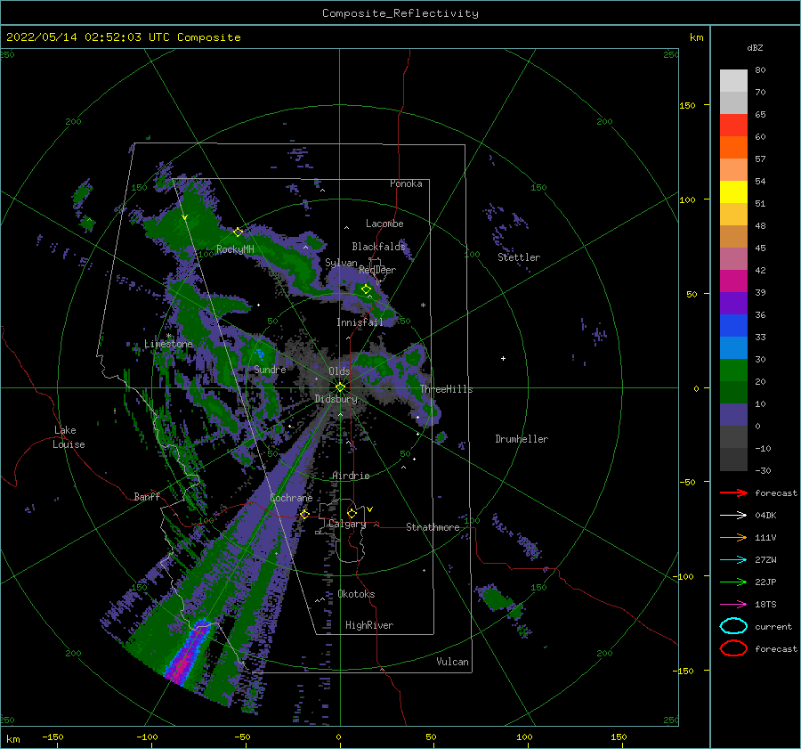Click the Drumheller label
Image resolution: width=801 pixels, height=749 pixels.
(x=522, y=439)
